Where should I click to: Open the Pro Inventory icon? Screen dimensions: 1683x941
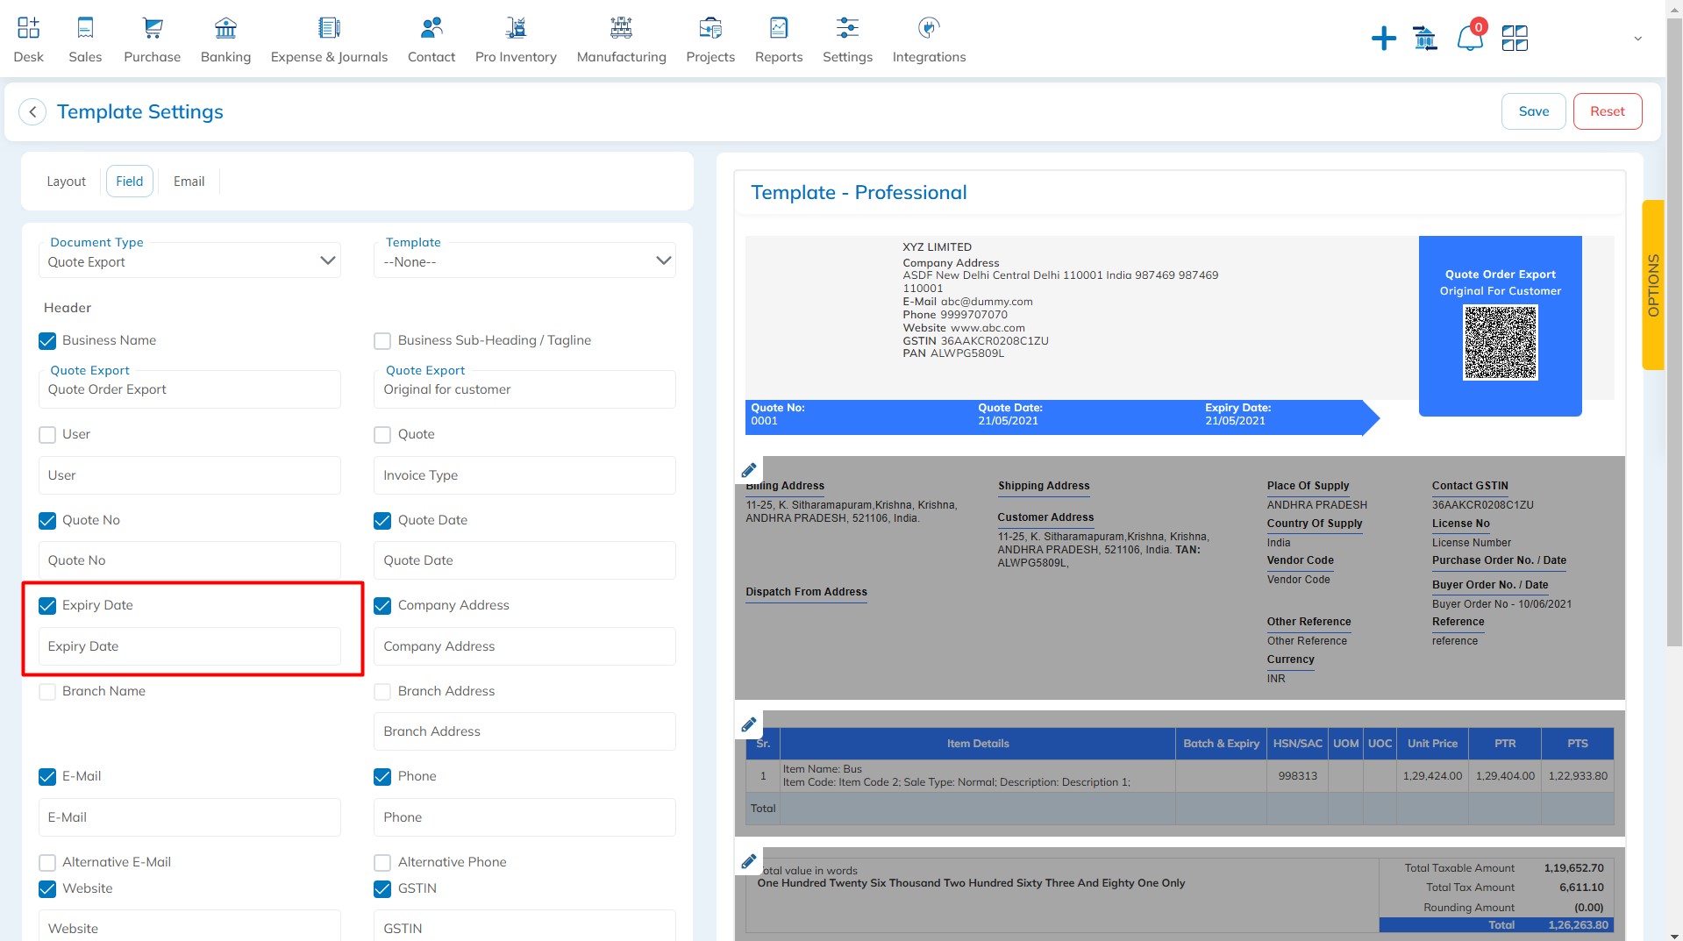coord(516,28)
